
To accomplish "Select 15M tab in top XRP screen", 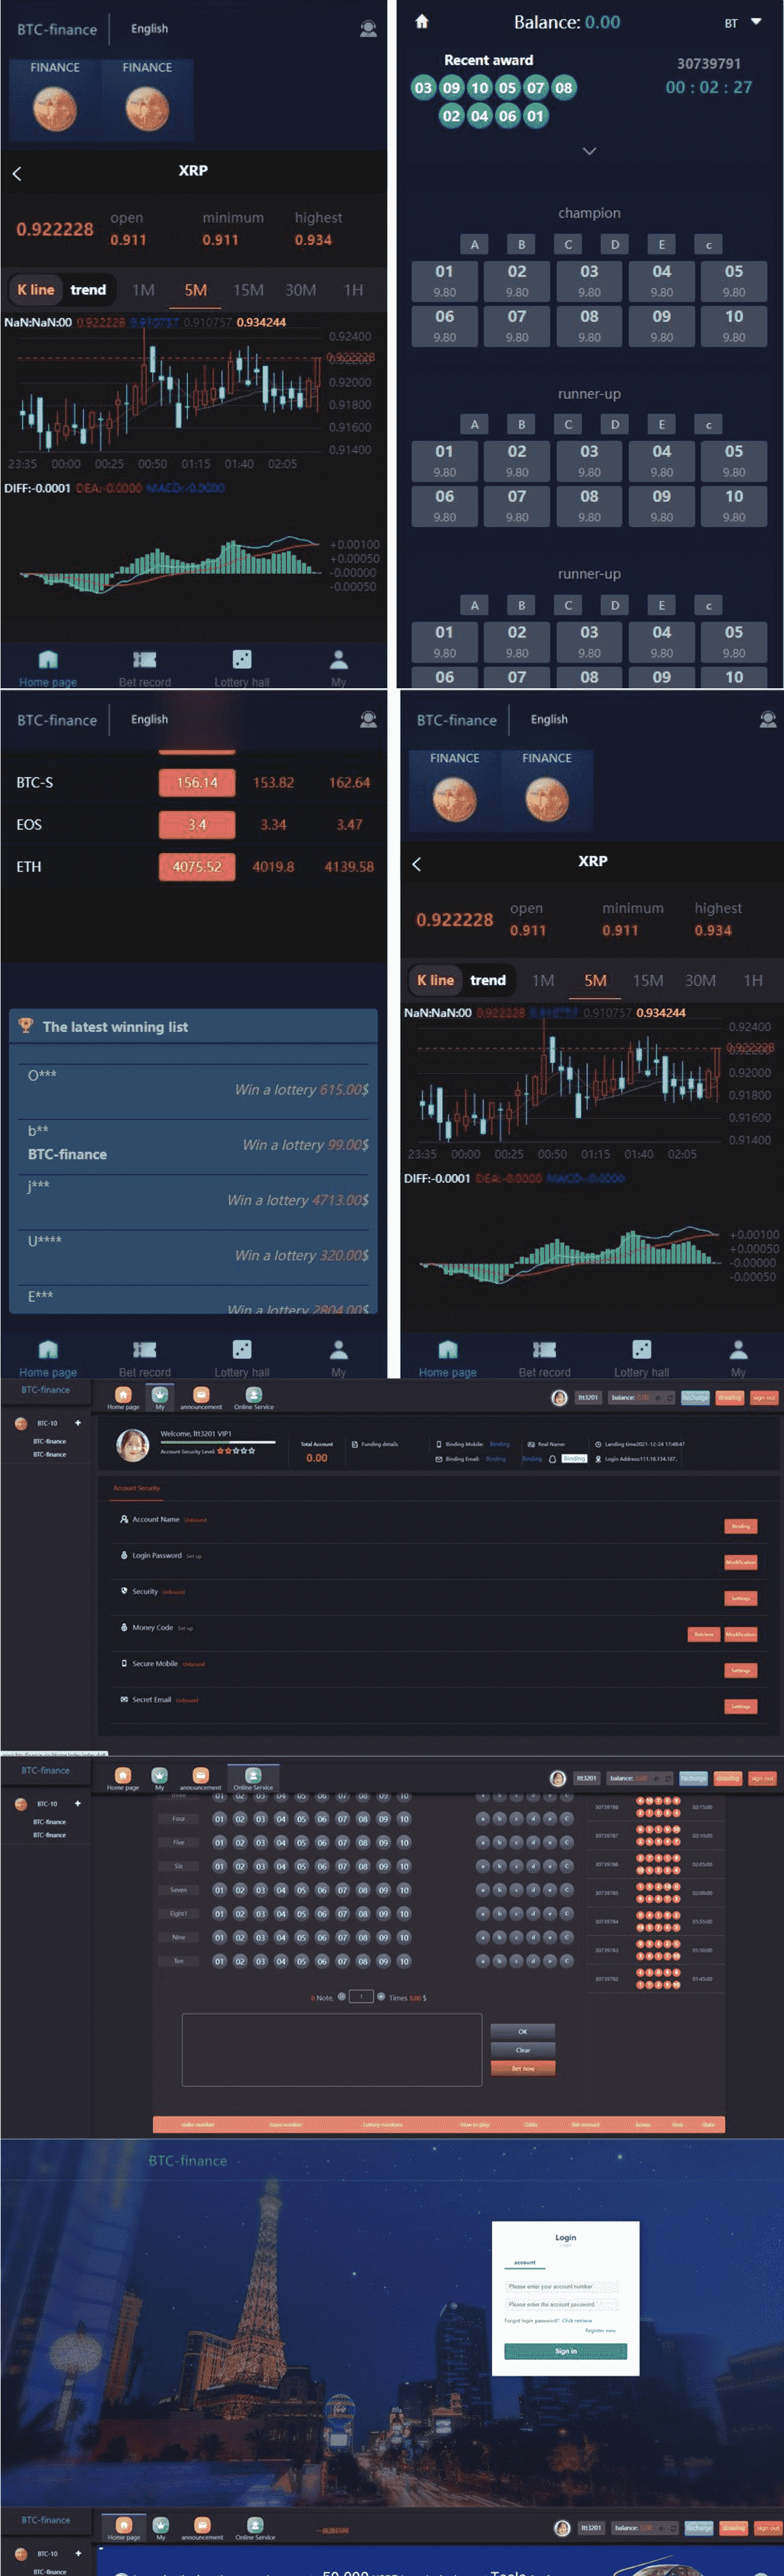I will 248,290.
